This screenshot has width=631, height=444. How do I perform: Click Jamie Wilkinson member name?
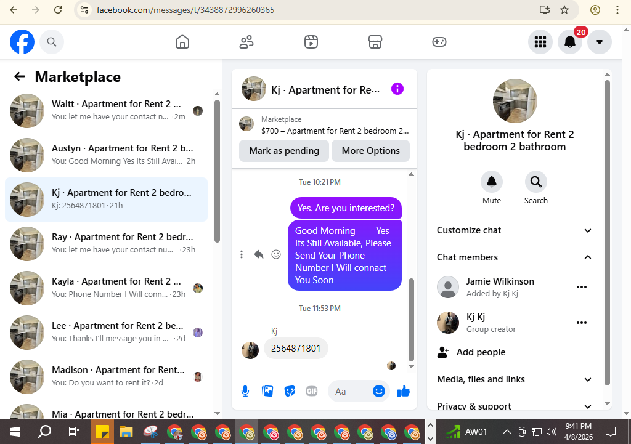point(500,281)
